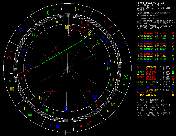Image resolution: width=176 pixels, height=136 pixels.
Task: Select the green Des label on the chart
Action: 108,68
